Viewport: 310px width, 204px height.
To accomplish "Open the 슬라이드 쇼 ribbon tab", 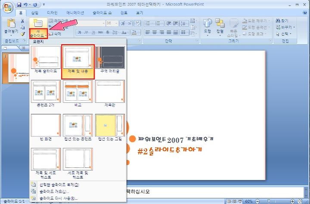I will point(102,13).
